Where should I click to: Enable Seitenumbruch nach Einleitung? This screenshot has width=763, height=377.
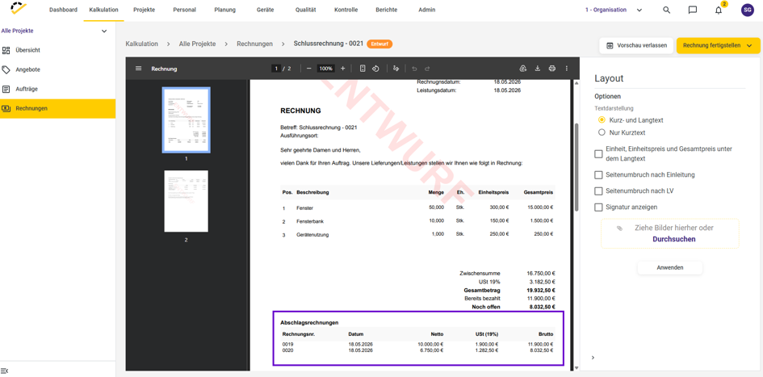point(598,174)
